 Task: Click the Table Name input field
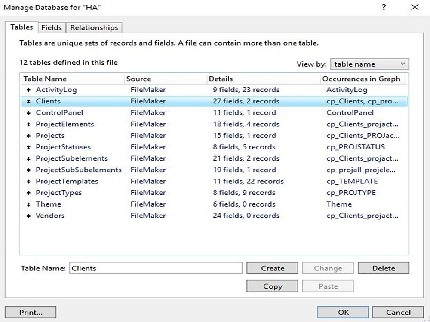pyautogui.click(x=155, y=268)
